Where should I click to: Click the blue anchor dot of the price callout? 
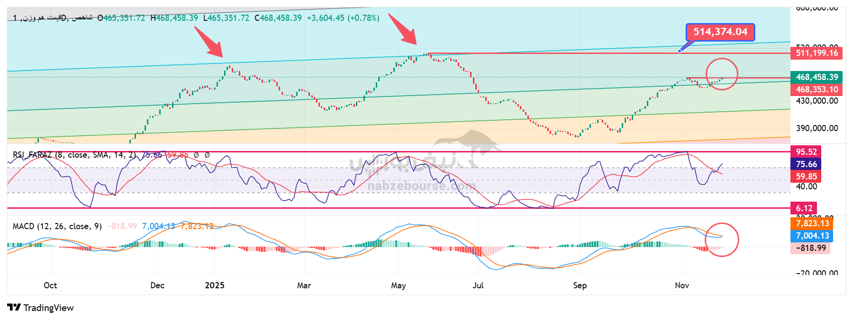[680, 51]
